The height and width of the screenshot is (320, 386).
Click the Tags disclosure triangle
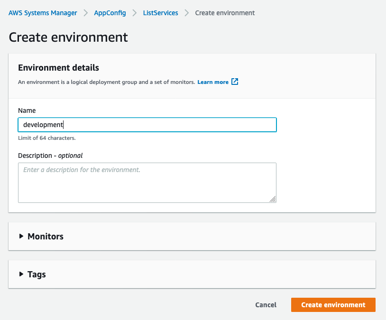click(x=21, y=274)
